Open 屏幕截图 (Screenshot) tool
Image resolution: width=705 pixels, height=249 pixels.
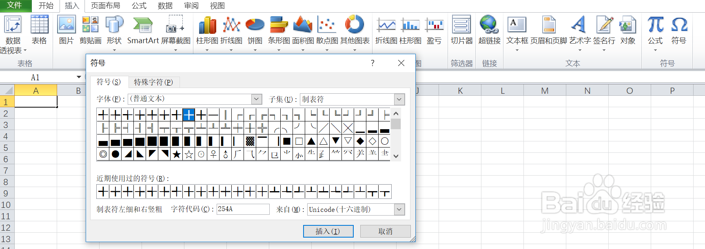(175, 33)
